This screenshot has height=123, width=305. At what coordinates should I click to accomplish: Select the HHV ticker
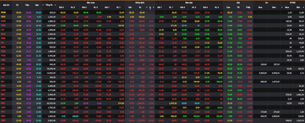pyautogui.click(x=3, y=85)
